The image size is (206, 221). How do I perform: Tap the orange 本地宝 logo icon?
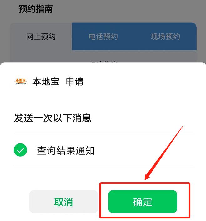(21, 81)
